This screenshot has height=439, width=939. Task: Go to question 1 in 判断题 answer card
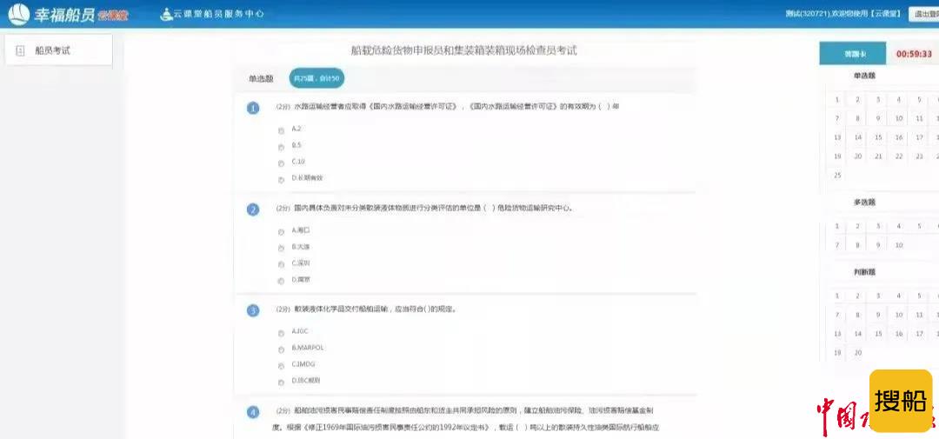point(836,296)
